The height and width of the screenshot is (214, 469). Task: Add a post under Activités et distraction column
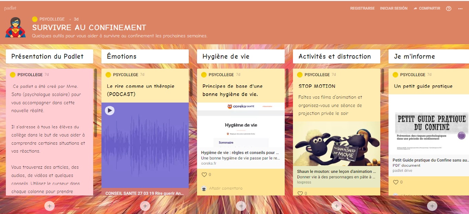click(x=337, y=206)
